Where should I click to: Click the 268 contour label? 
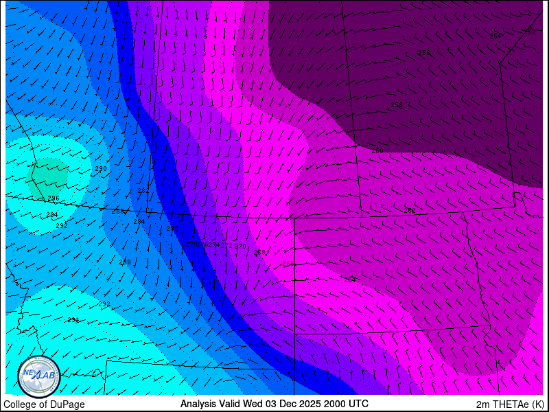259,252
